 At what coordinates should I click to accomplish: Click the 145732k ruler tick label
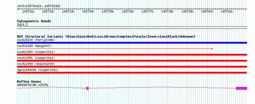[48, 11]
